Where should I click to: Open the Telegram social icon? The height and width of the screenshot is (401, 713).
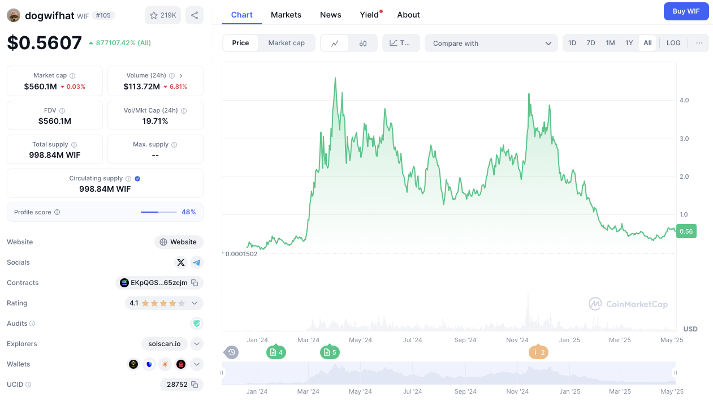click(x=197, y=262)
